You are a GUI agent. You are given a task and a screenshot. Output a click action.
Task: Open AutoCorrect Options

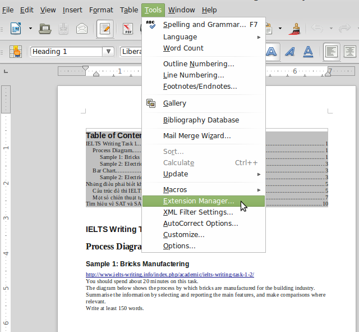pyautogui.click(x=204, y=224)
